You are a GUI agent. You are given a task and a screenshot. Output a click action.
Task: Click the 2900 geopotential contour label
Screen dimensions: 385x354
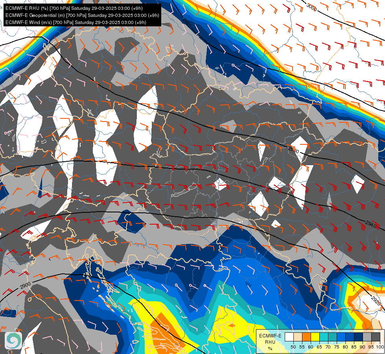pos(25,285)
